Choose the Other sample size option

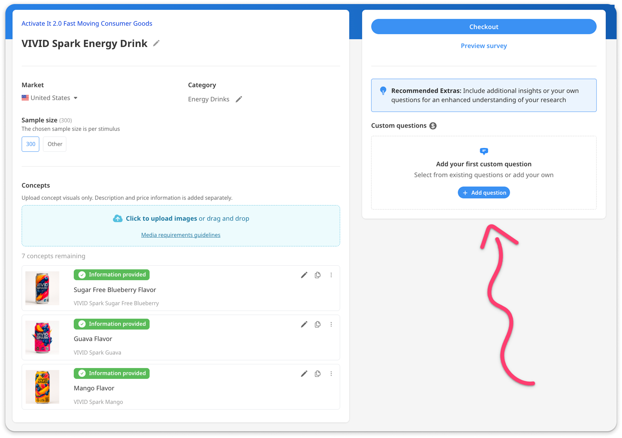(55, 144)
